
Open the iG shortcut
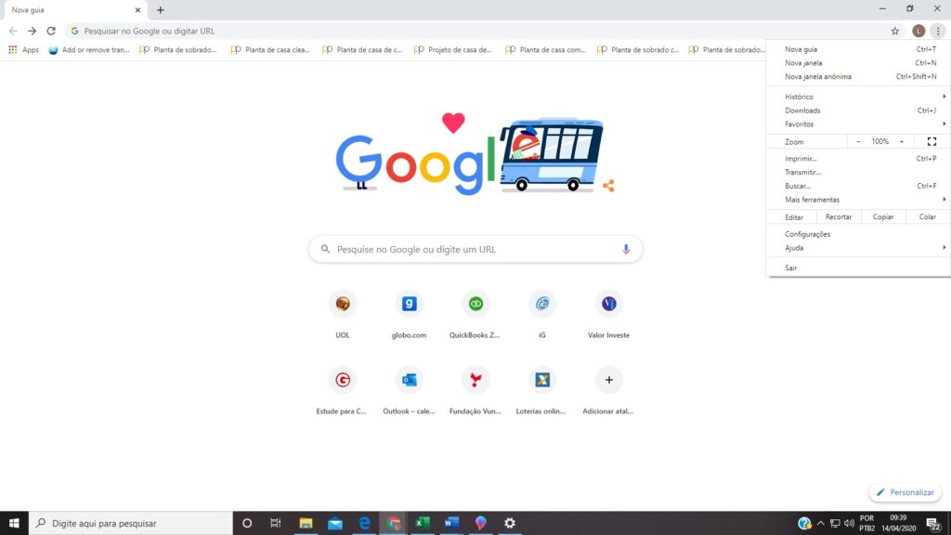pyautogui.click(x=542, y=316)
